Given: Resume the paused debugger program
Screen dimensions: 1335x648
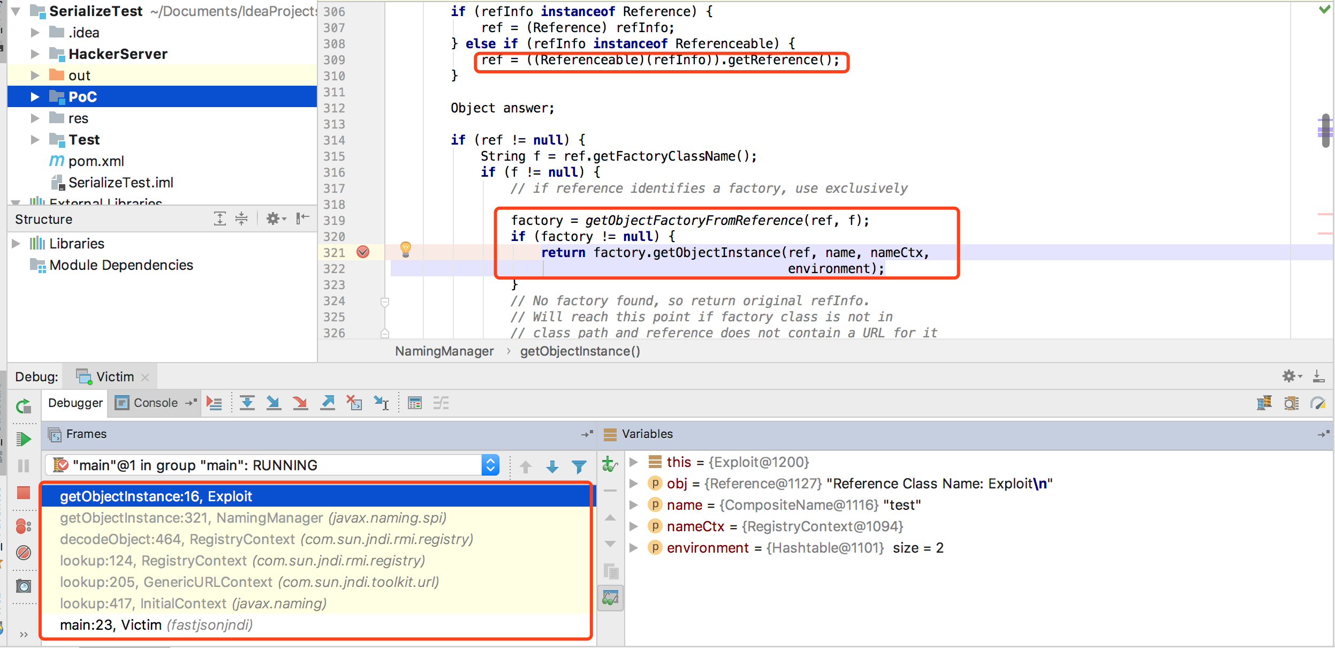Looking at the screenshot, I should tap(24, 439).
